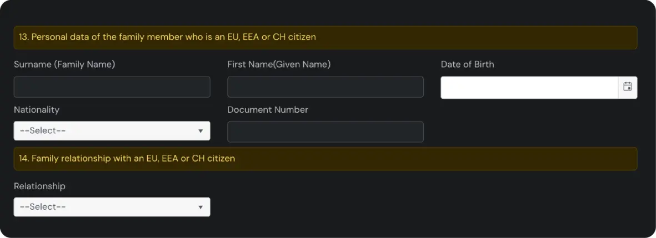Click the Date of Birth label
The width and height of the screenshot is (656, 238).
pyautogui.click(x=467, y=64)
